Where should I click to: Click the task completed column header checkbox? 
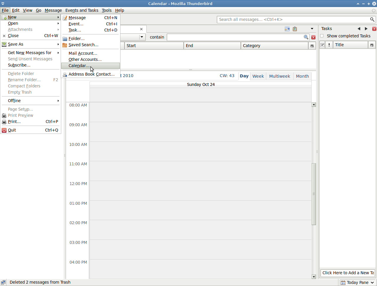[322, 45]
